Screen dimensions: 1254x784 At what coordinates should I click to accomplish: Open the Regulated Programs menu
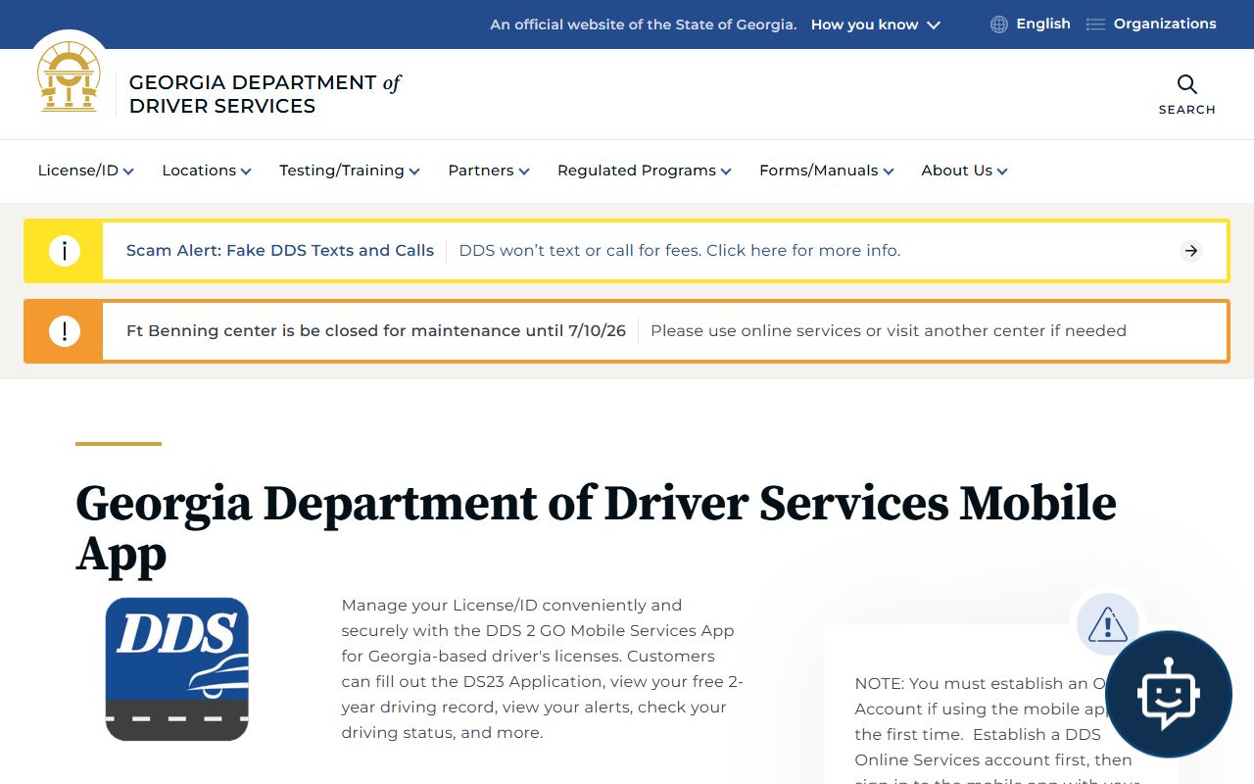point(645,171)
